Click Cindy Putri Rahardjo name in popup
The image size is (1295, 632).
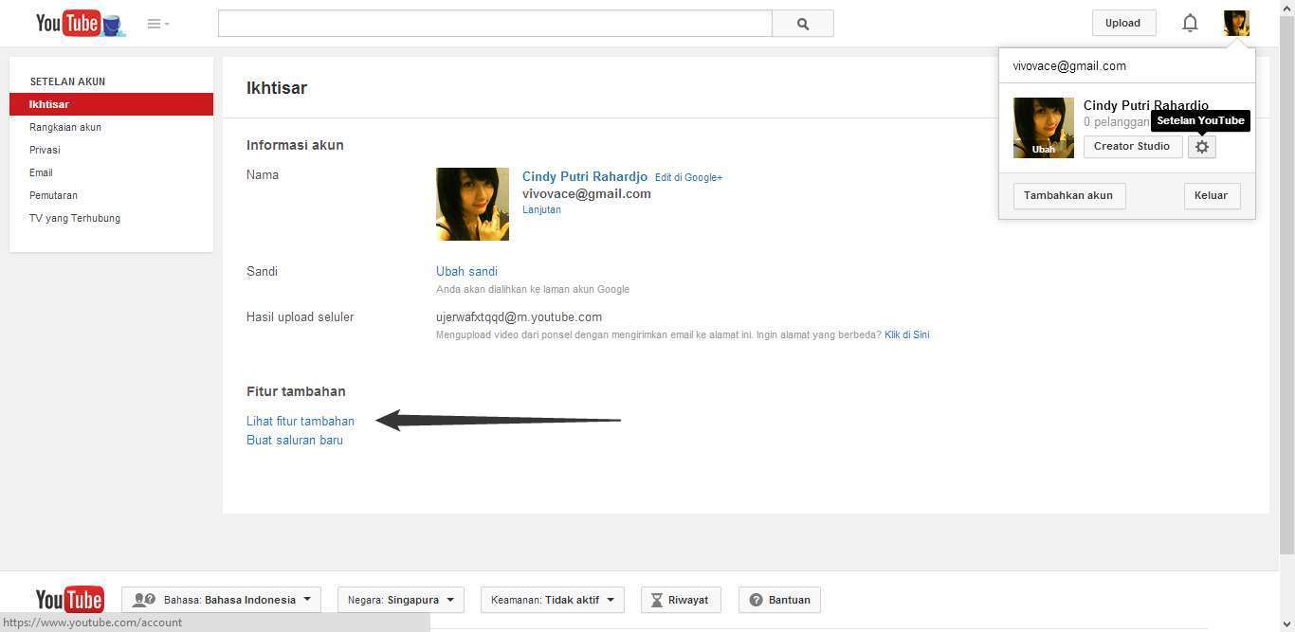[1146, 105]
